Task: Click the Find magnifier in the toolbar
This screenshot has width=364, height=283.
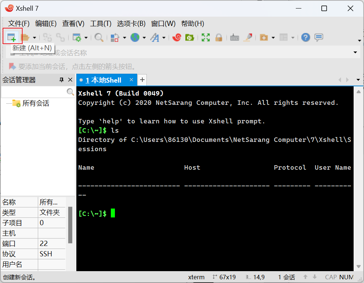Action: pos(99,37)
